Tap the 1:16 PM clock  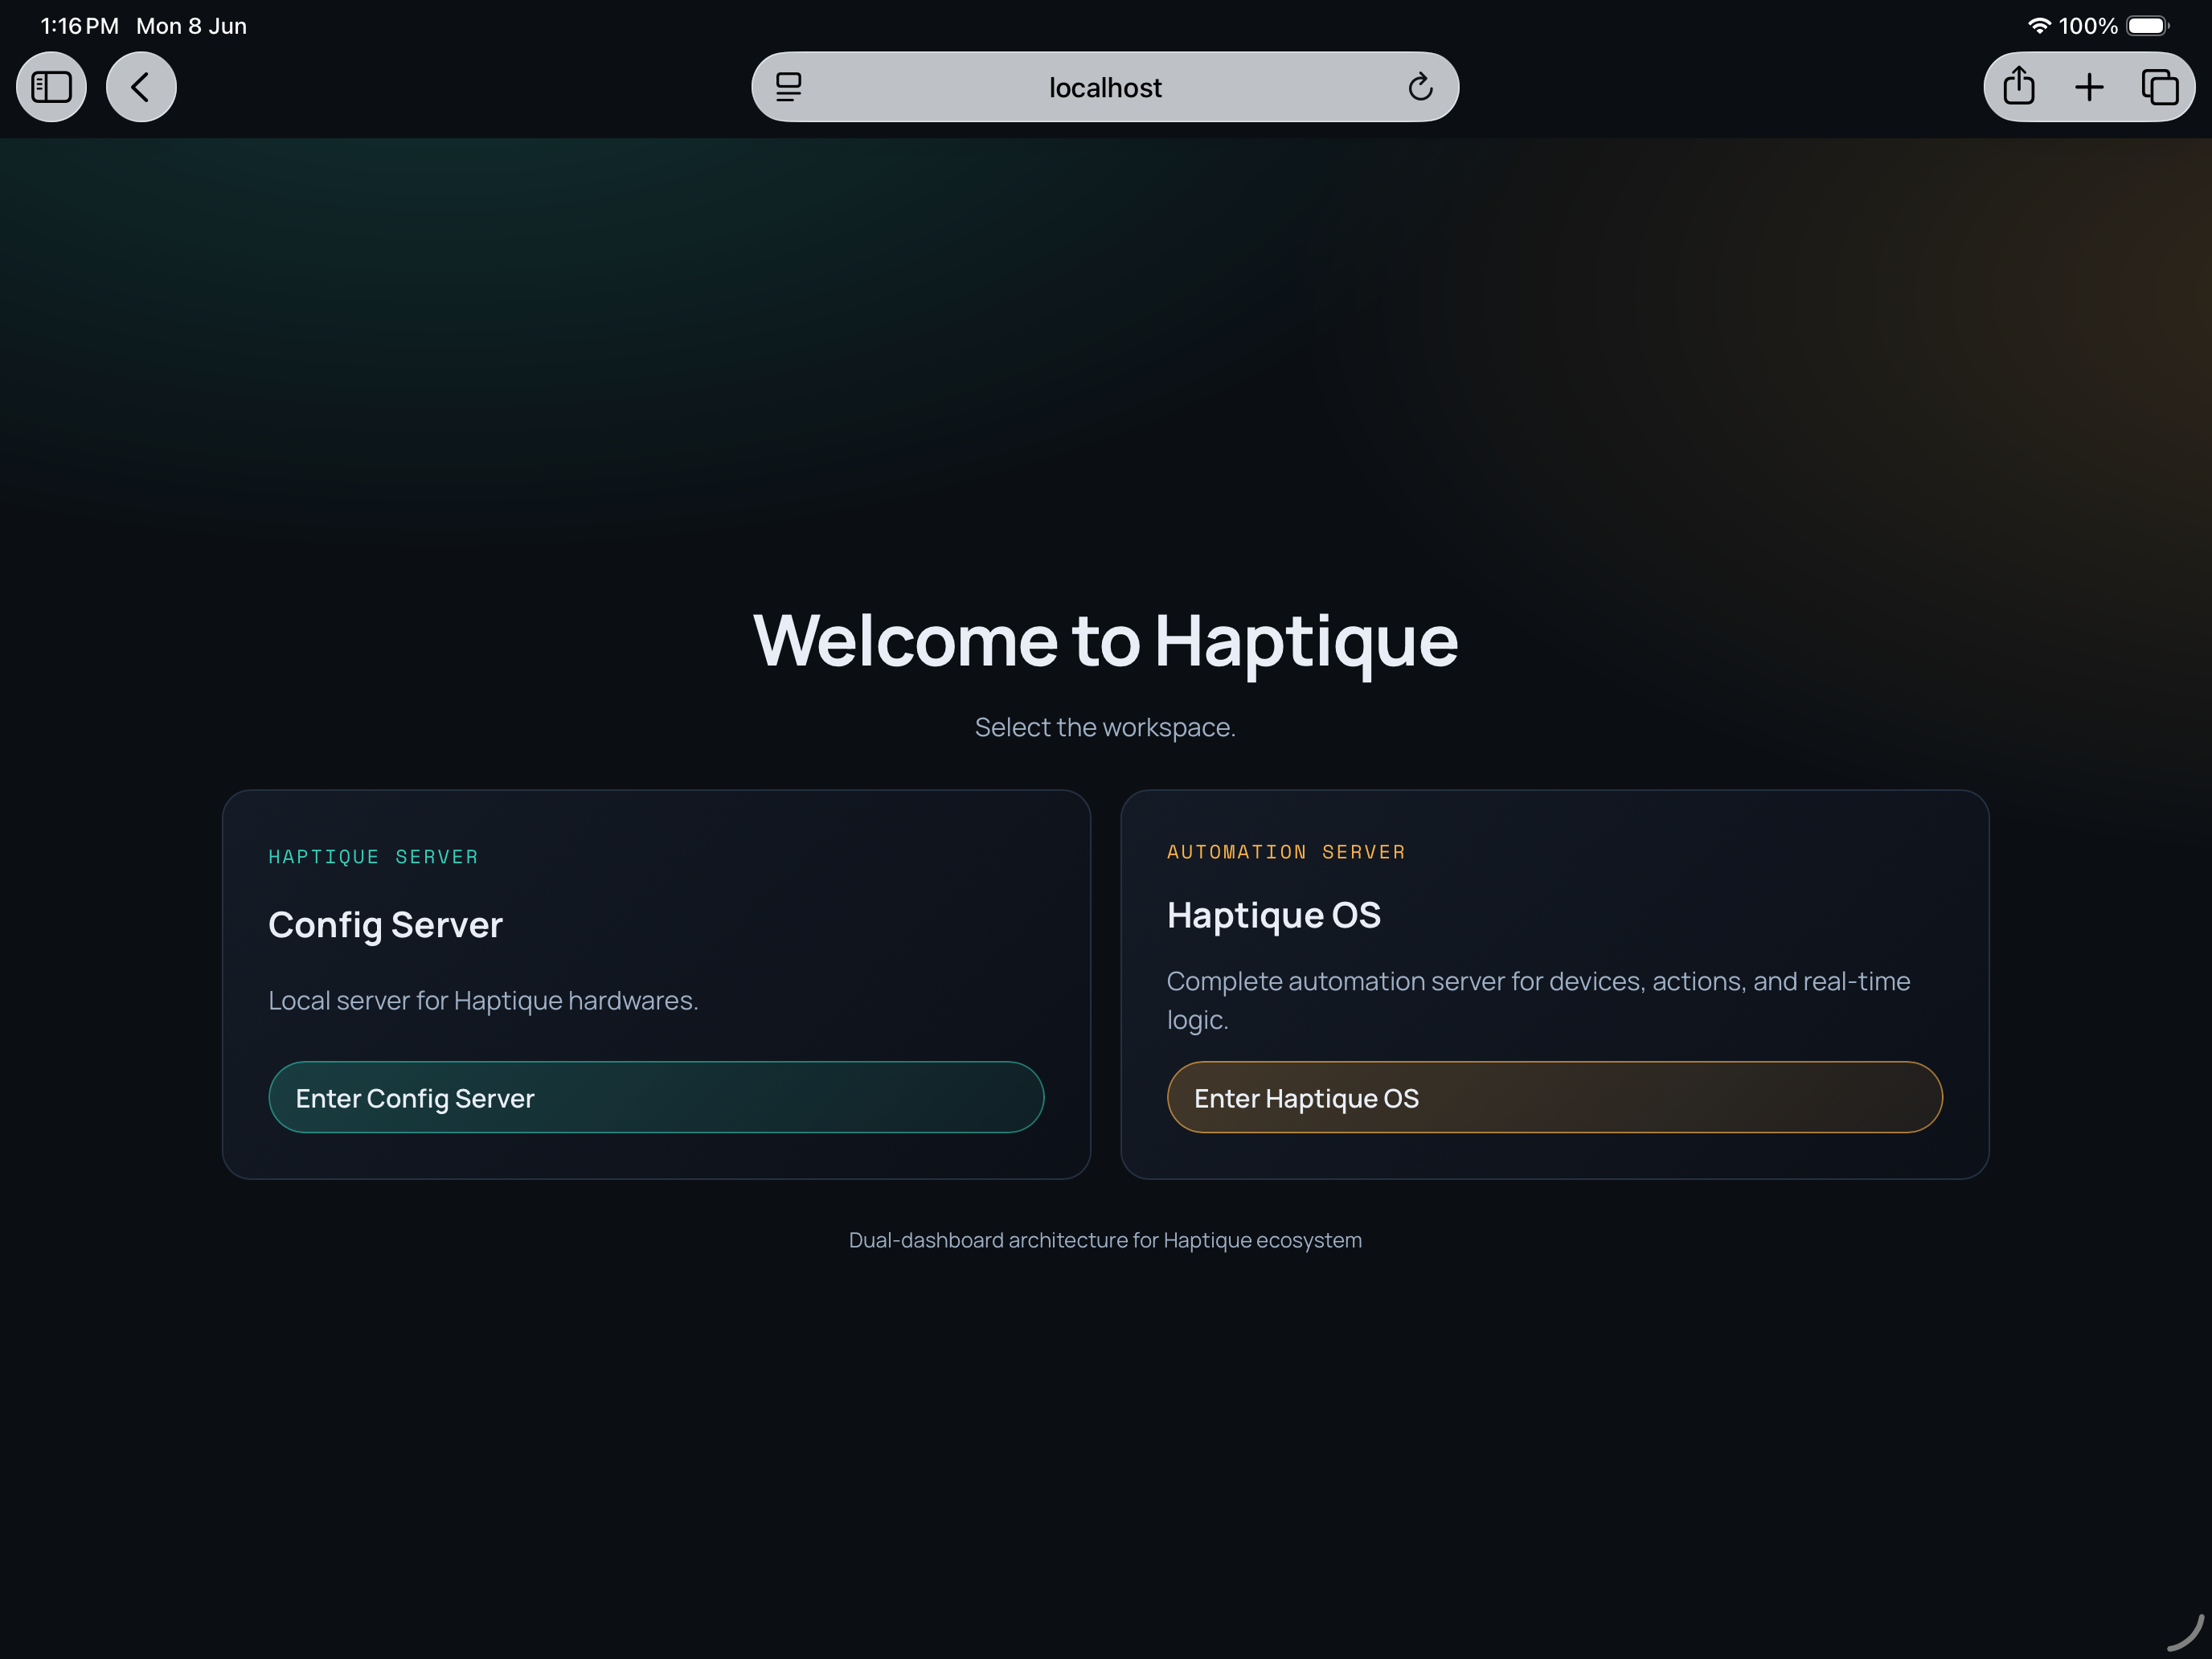(79, 26)
